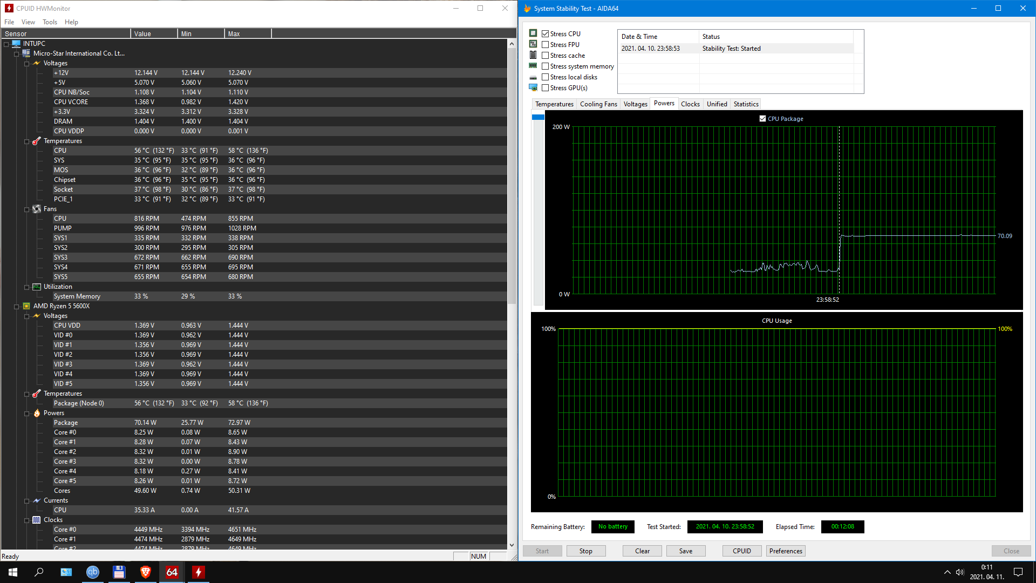Click the Stress local disks icon
1036x583 pixels.
point(533,77)
